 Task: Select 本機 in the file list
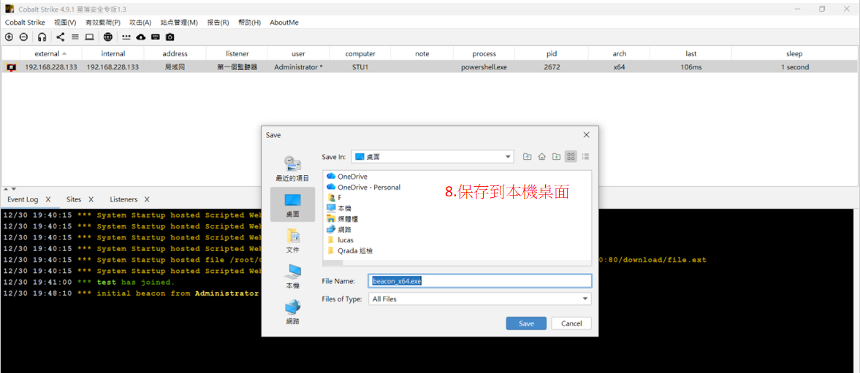click(339, 208)
